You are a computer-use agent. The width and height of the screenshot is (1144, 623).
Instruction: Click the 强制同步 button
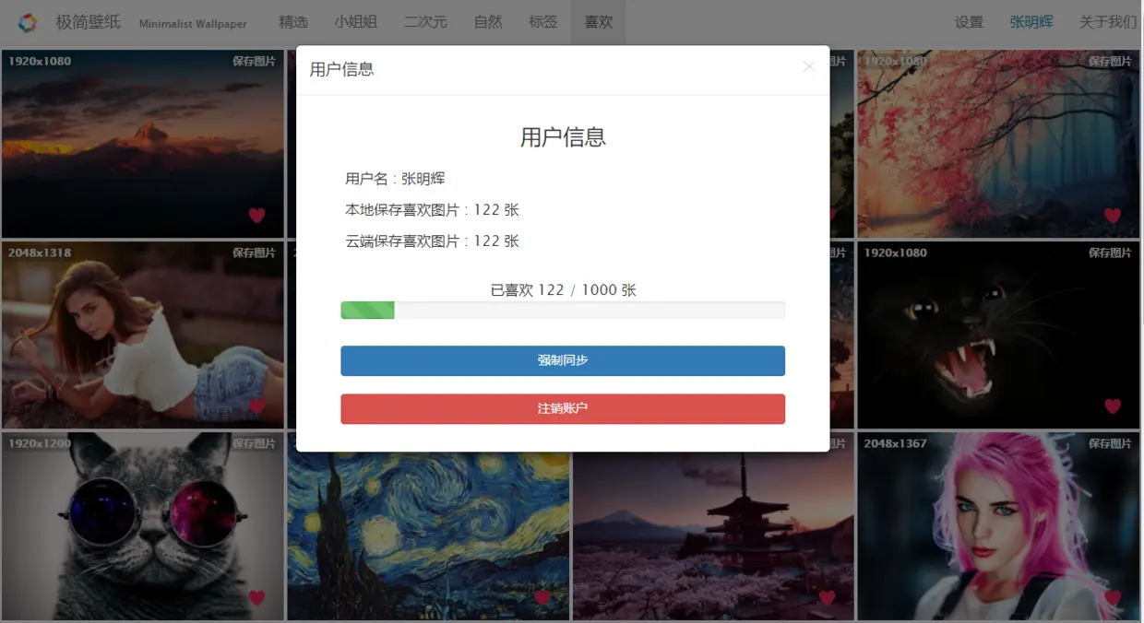(x=563, y=360)
